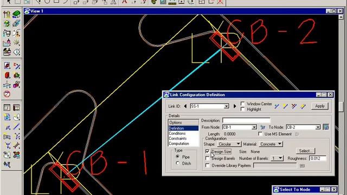Click the green book icon in left toolbar

click(16, 15)
